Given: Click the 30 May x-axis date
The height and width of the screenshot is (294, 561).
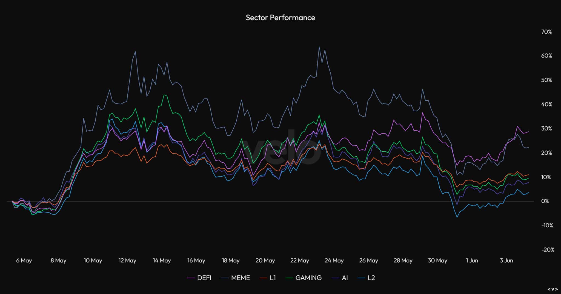Looking at the screenshot, I should (x=437, y=261).
